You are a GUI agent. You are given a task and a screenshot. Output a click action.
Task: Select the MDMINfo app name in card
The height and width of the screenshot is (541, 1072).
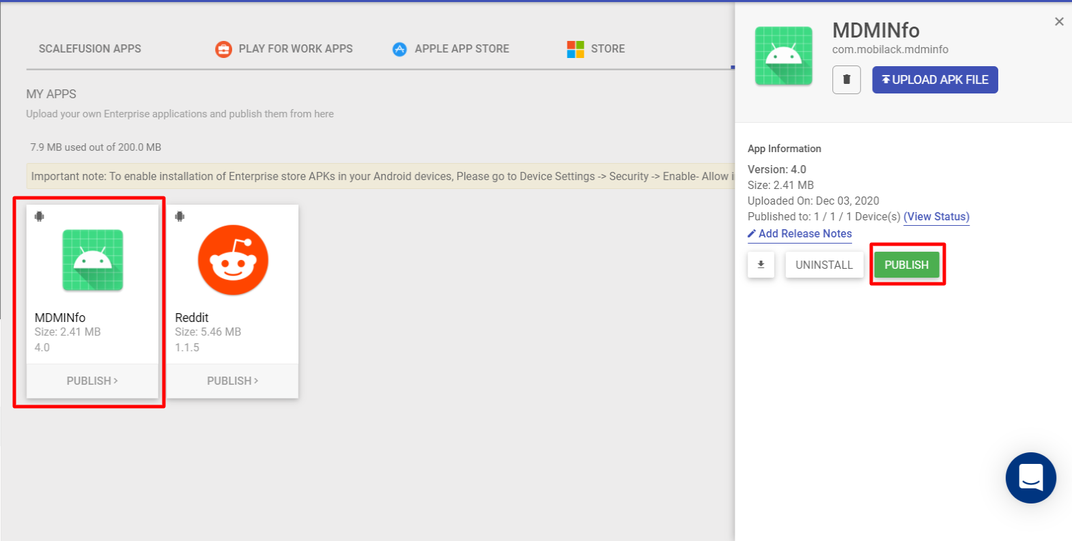(60, 318)
